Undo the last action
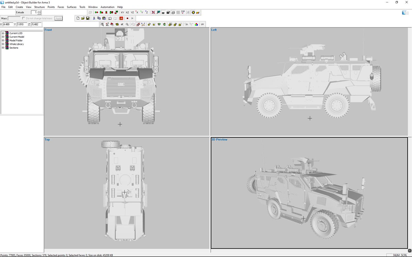 (x=110, y=18)
